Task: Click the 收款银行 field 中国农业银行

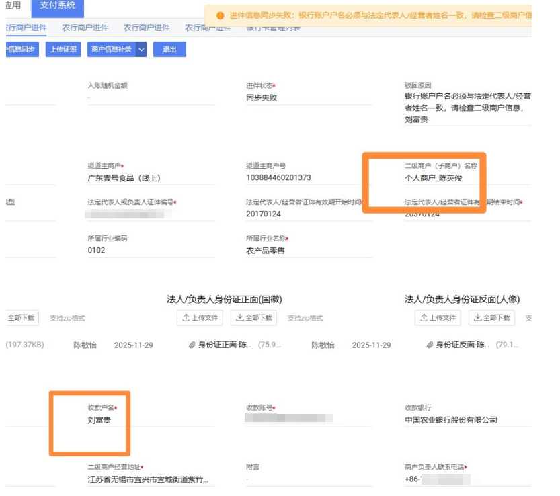Action: (x=450, y=420)
